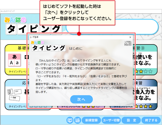Click the De-Net logo in dialog
This screenshot has height=125, width=162.
click(128, 43)
